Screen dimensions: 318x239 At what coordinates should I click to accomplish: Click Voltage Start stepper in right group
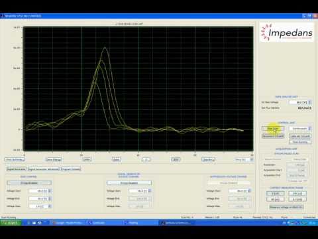coord(250,191)
